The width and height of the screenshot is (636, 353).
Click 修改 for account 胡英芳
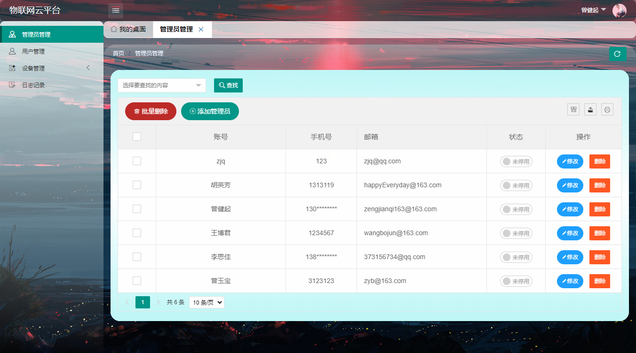click(570, 185)
